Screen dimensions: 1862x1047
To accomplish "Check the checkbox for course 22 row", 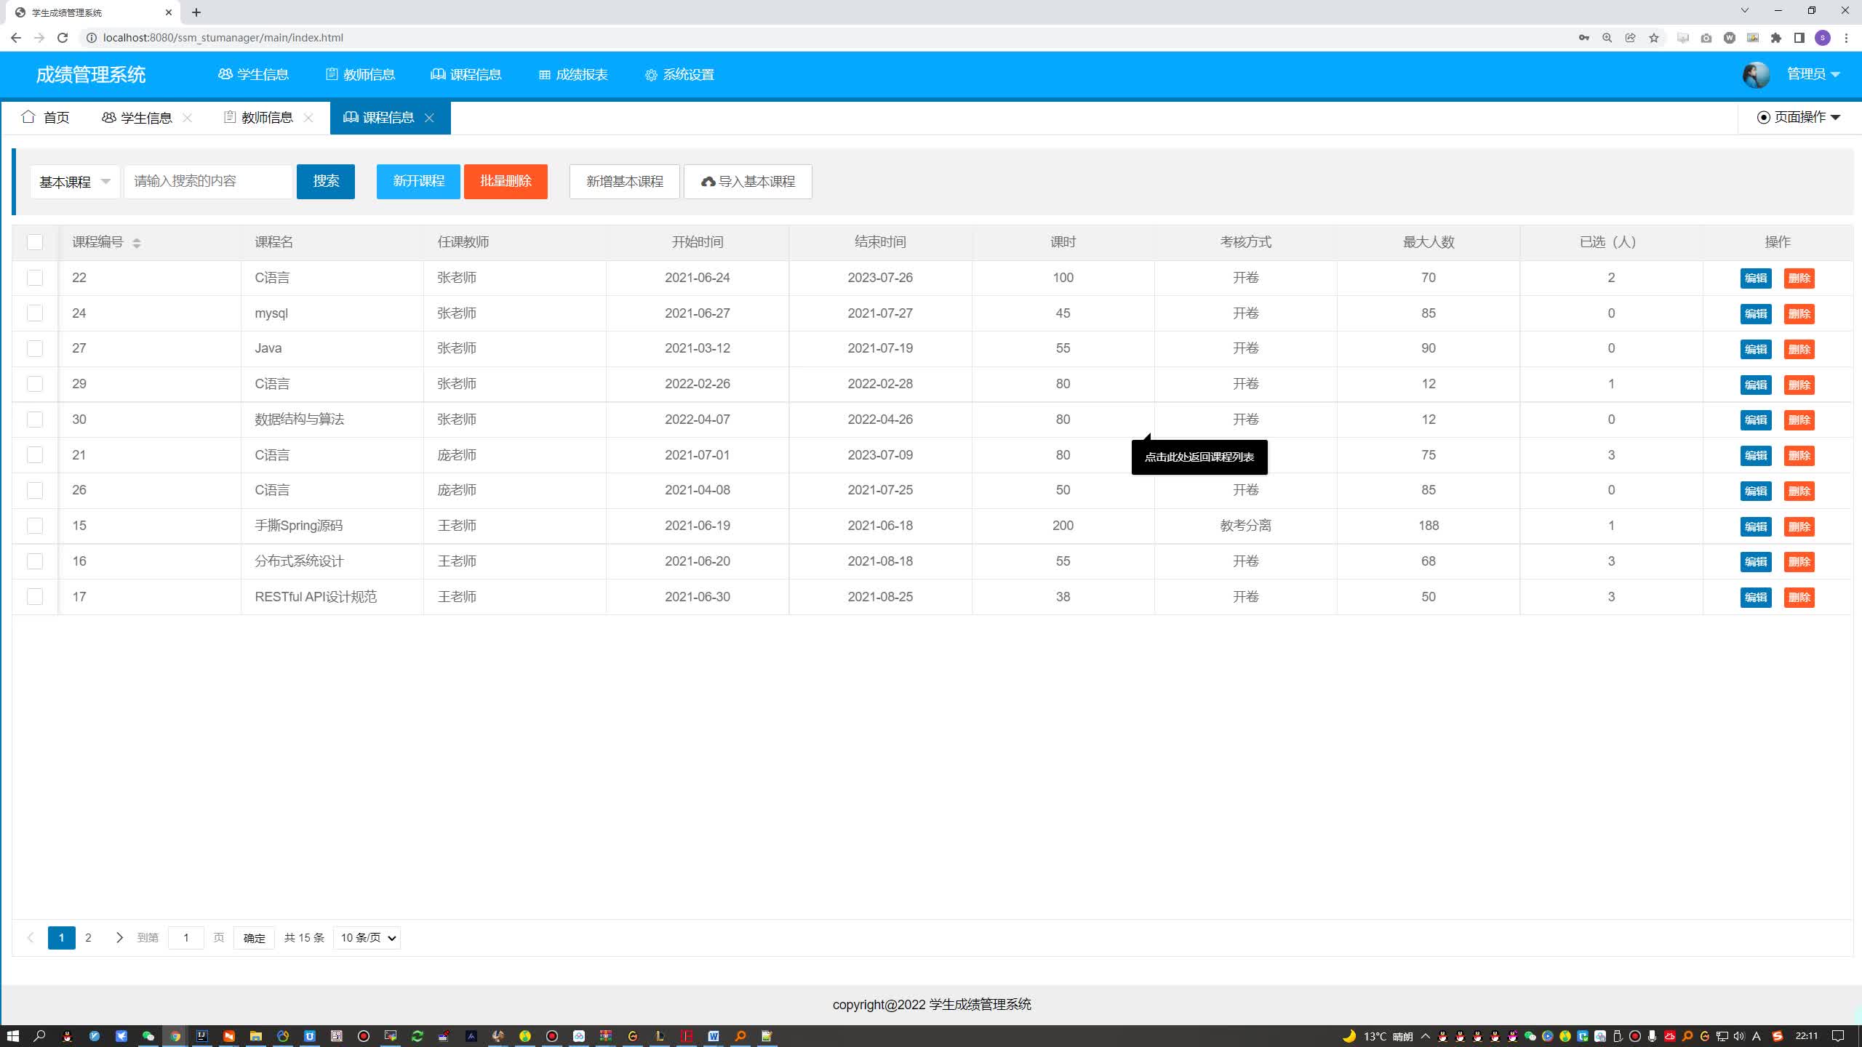I will point(35,278).
